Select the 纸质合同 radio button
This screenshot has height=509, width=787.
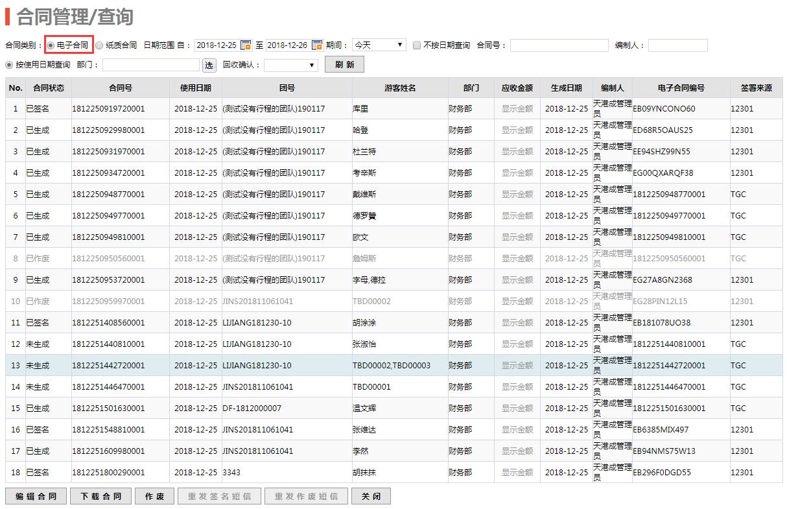tap(99, 45)
